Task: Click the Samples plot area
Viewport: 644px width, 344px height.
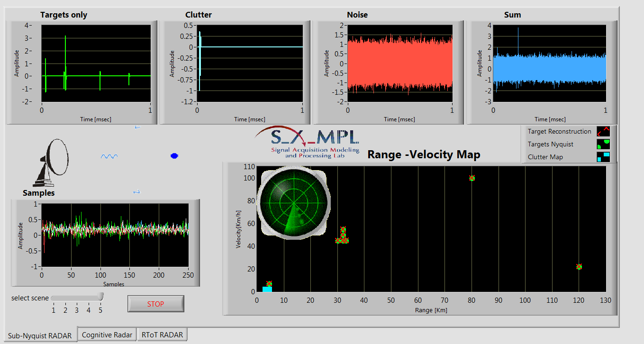Action: (x=115, y=235)
